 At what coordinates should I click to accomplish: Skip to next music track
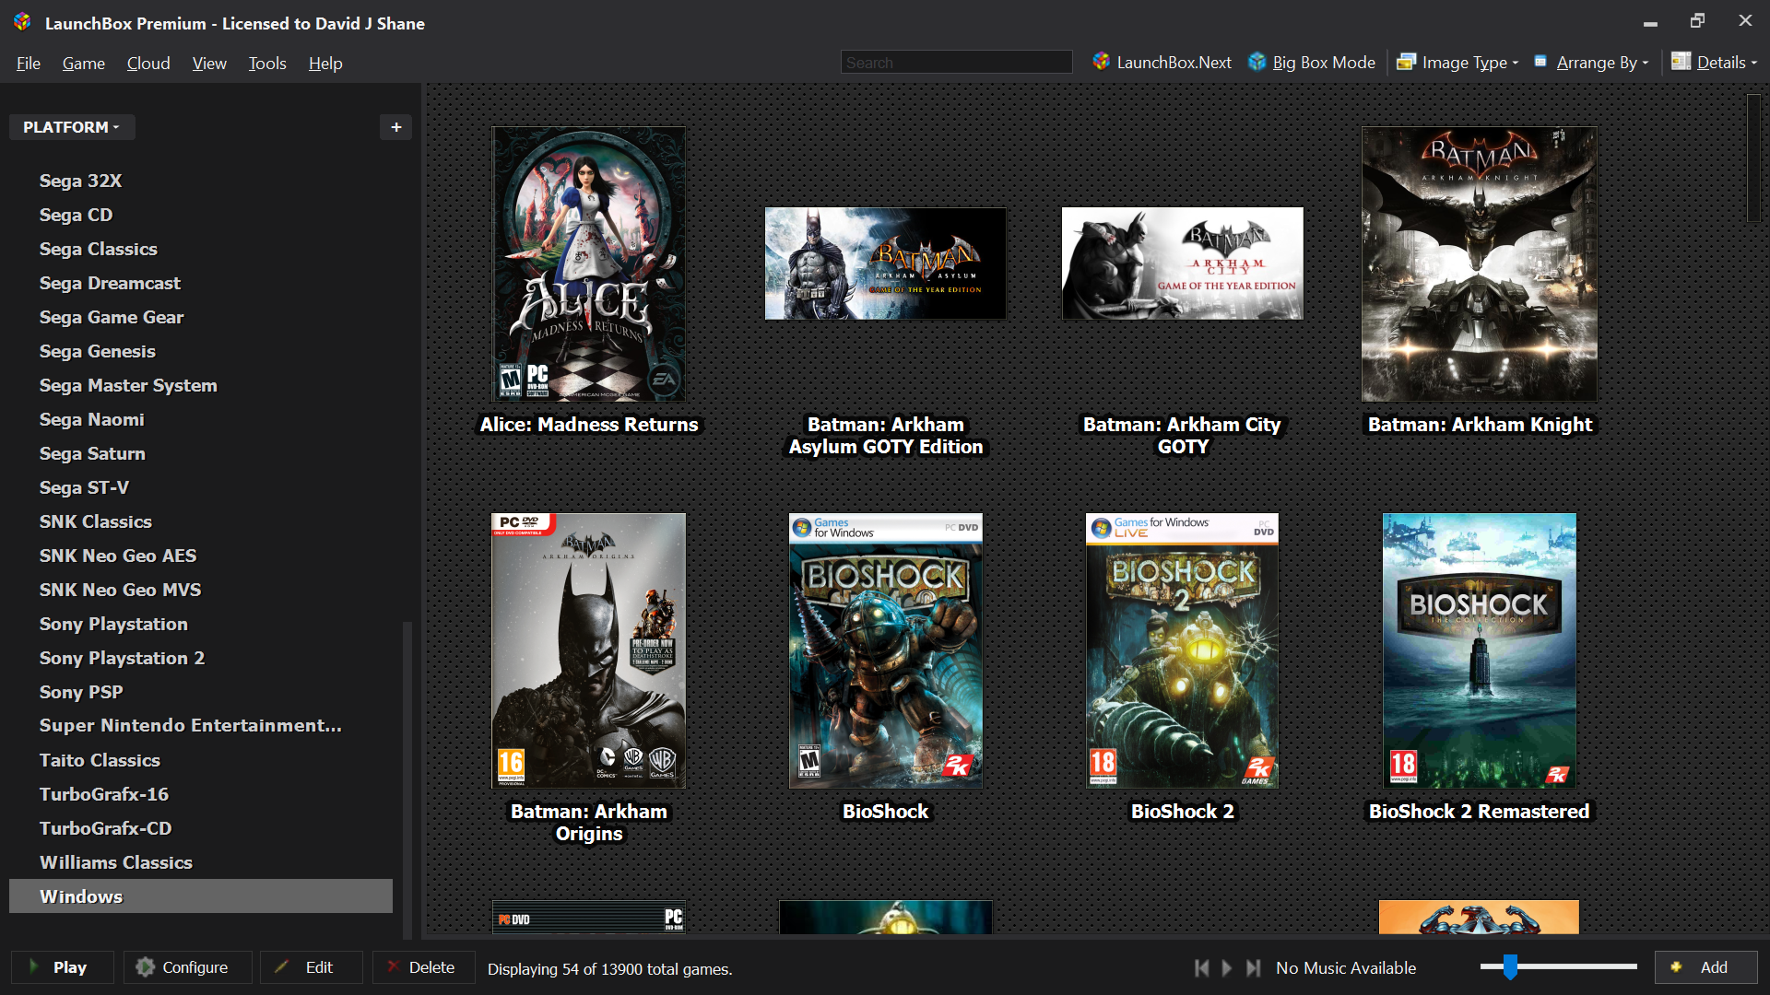click(1253, 968)
